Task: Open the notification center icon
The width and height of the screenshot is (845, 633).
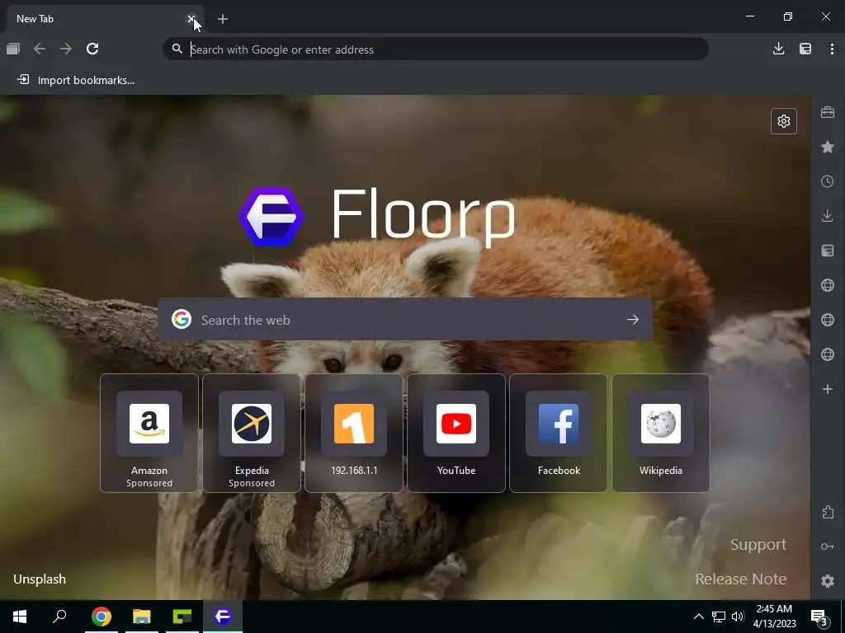Action: [x=819, y=617]
